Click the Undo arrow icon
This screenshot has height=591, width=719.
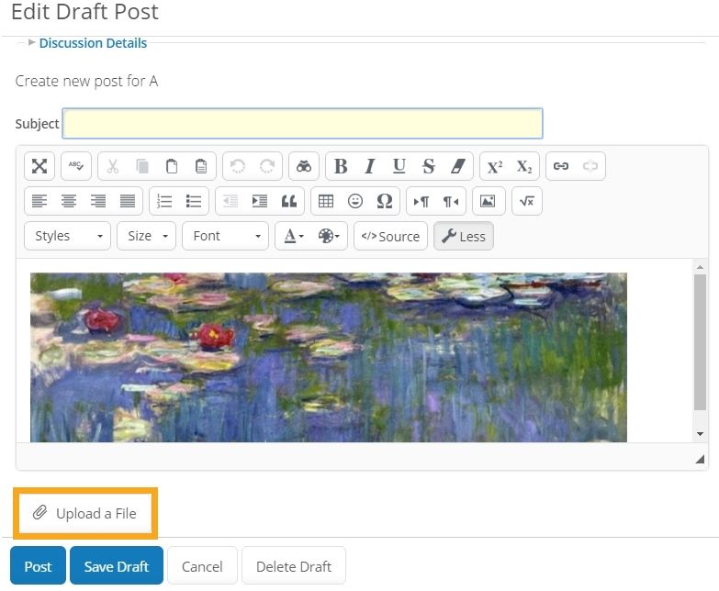point(238,166)
